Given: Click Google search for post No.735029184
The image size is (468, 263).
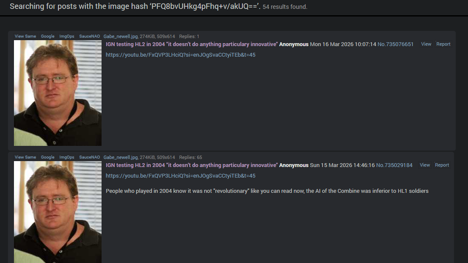Looking at the screenshot, I should click(48, 157).
